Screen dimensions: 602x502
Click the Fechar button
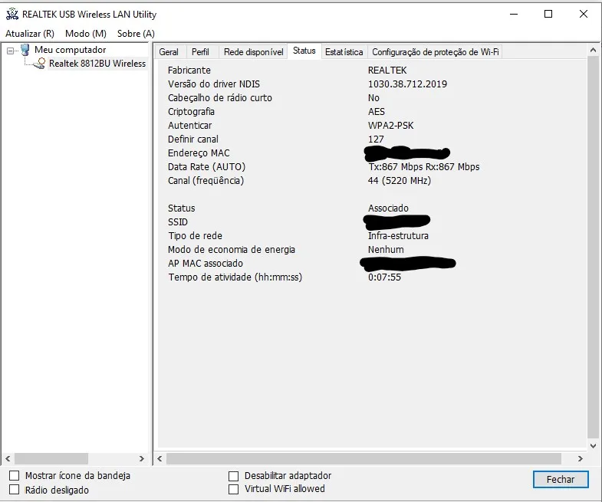pyautogui.click(x=561, y=479)
